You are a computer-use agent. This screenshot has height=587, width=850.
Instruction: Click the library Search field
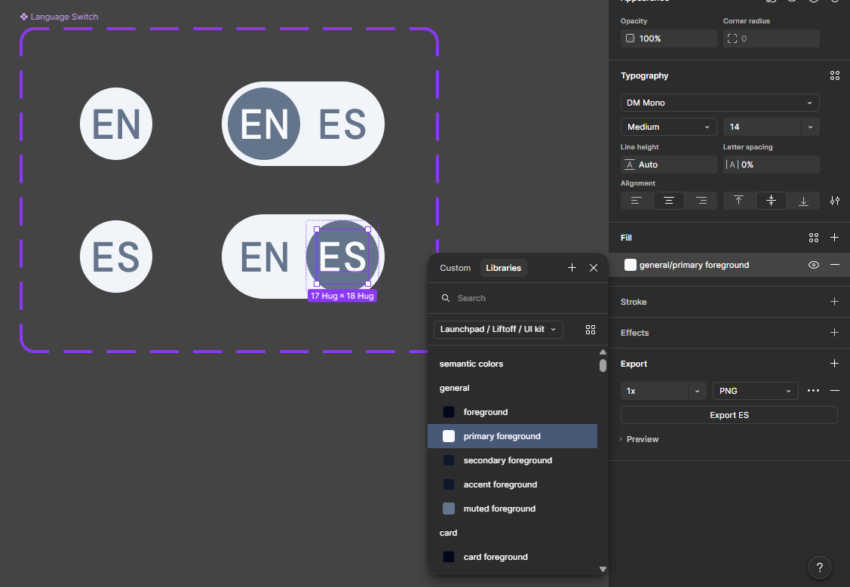pyautogui.click(x=520, y=298)
